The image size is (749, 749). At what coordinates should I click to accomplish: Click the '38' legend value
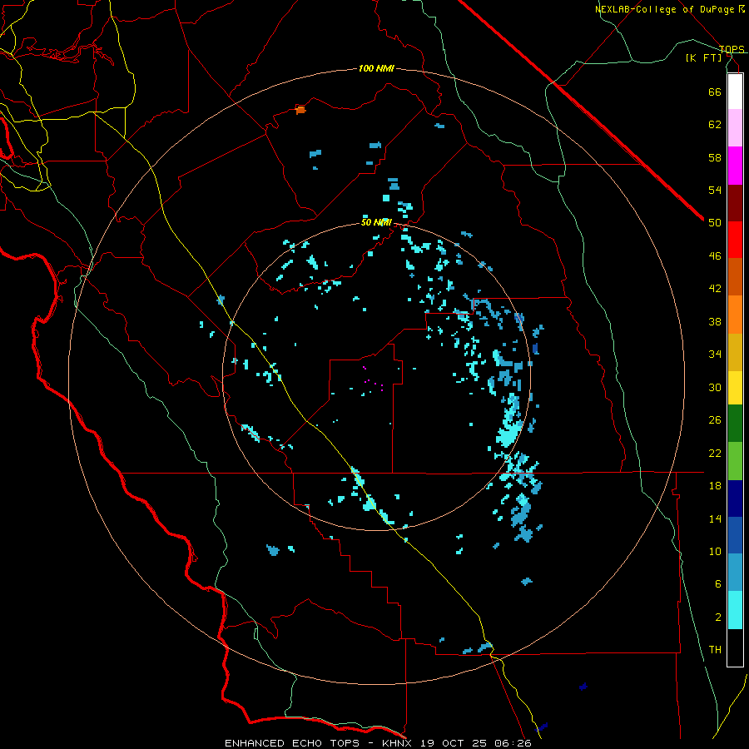pos(715,321)
